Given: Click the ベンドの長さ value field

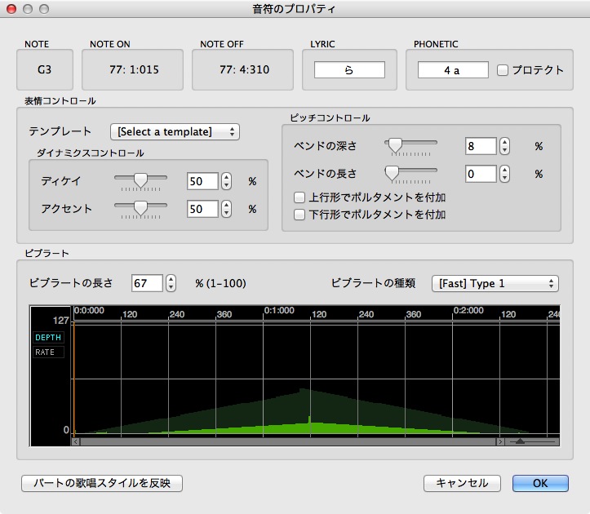Looking at the screenshot, I should point(481,174).
